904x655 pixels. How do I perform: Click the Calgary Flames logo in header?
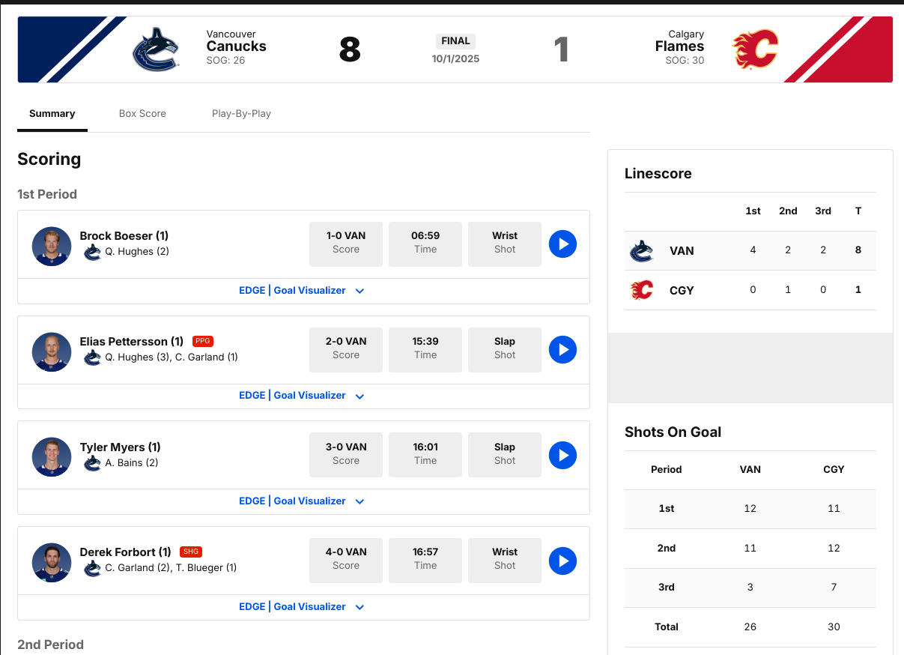(x=755, y=49)
